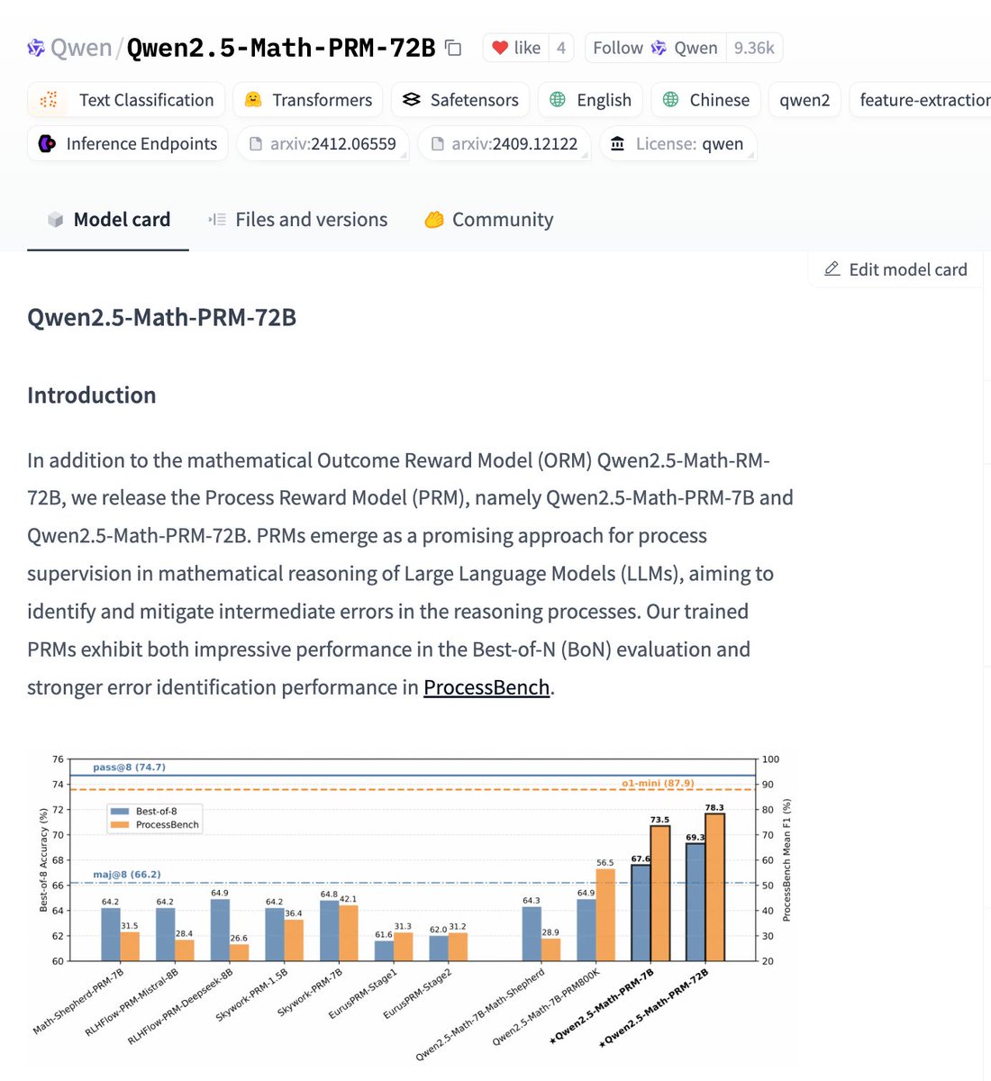Click the 'Math-Shepherd-PRM-7B' axis label
The image size is (991, 1081).
click(x=78, y=1001)
